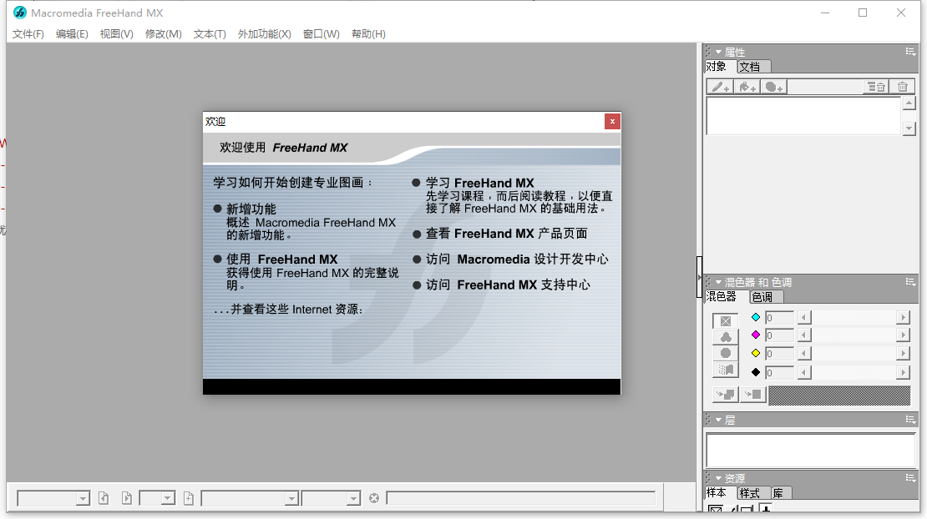
Task: Click the mixer color preview swatch
Action: (839, 395)
